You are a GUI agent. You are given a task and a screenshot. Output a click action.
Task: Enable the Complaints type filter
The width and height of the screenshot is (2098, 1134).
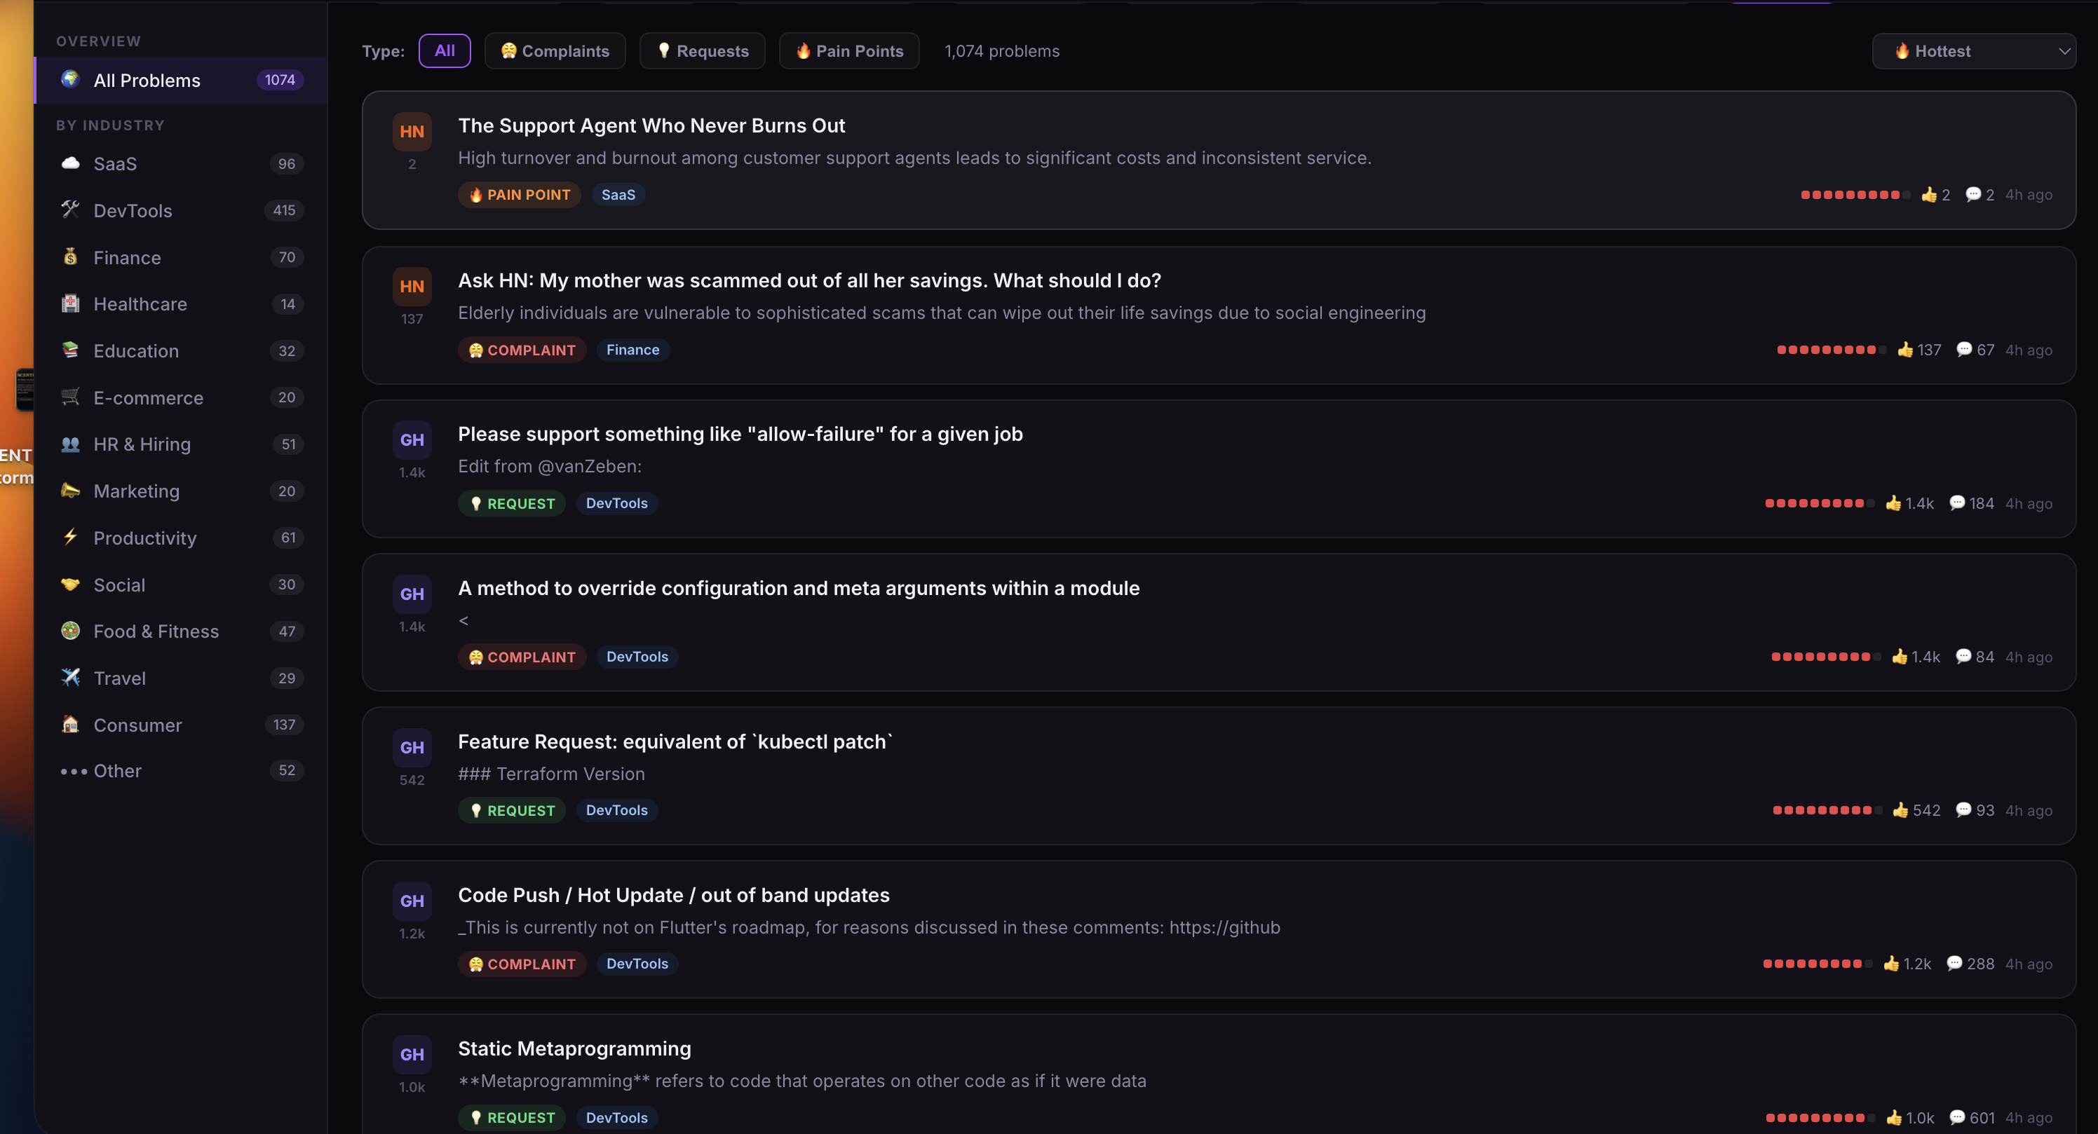tap(555, 50)
